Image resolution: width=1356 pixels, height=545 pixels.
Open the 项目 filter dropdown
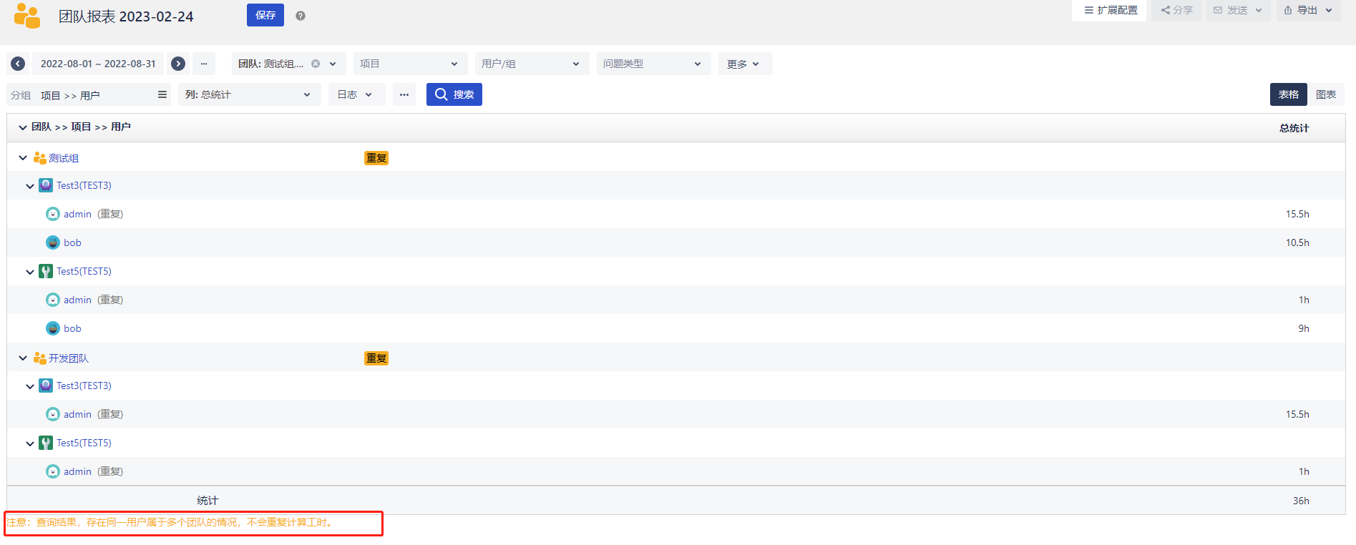(x=410, y=64)
